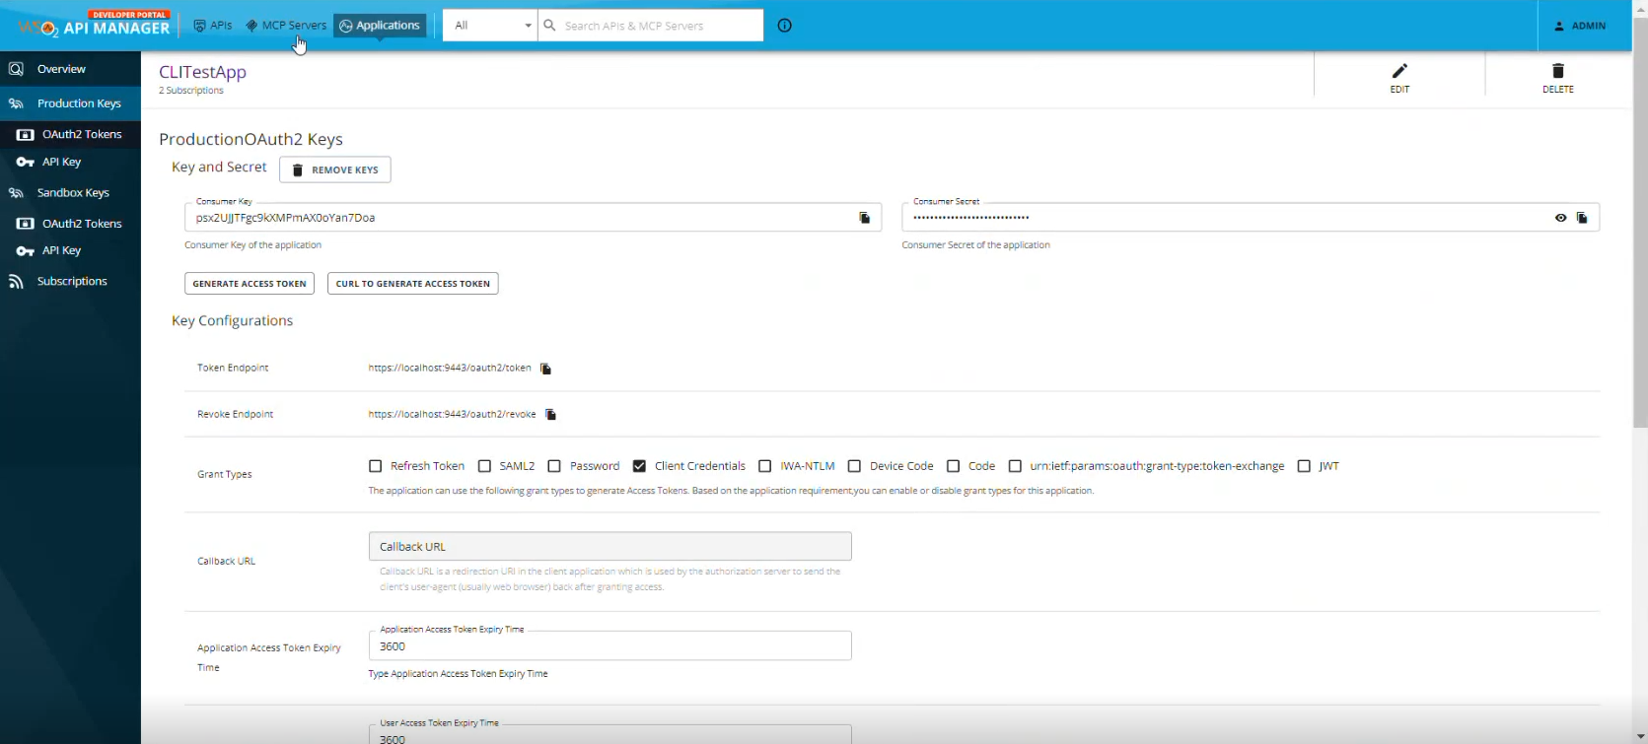Image resolution: width=1648 pixels, height=744 pixels.
Task: Open Production Keys in sidebar
Action: coord(70,103)
